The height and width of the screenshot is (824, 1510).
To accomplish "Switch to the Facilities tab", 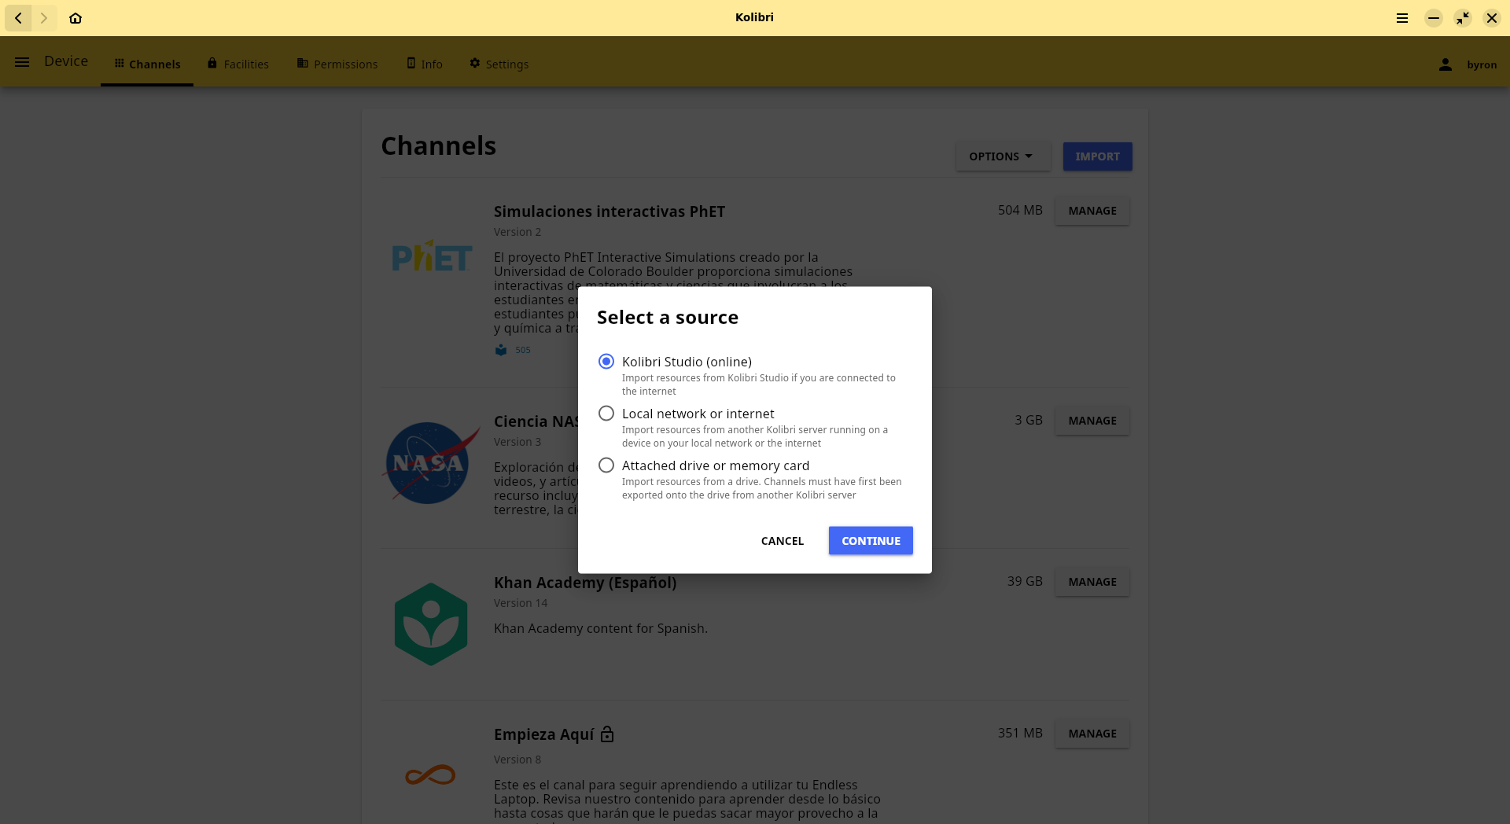I will 238,64.
